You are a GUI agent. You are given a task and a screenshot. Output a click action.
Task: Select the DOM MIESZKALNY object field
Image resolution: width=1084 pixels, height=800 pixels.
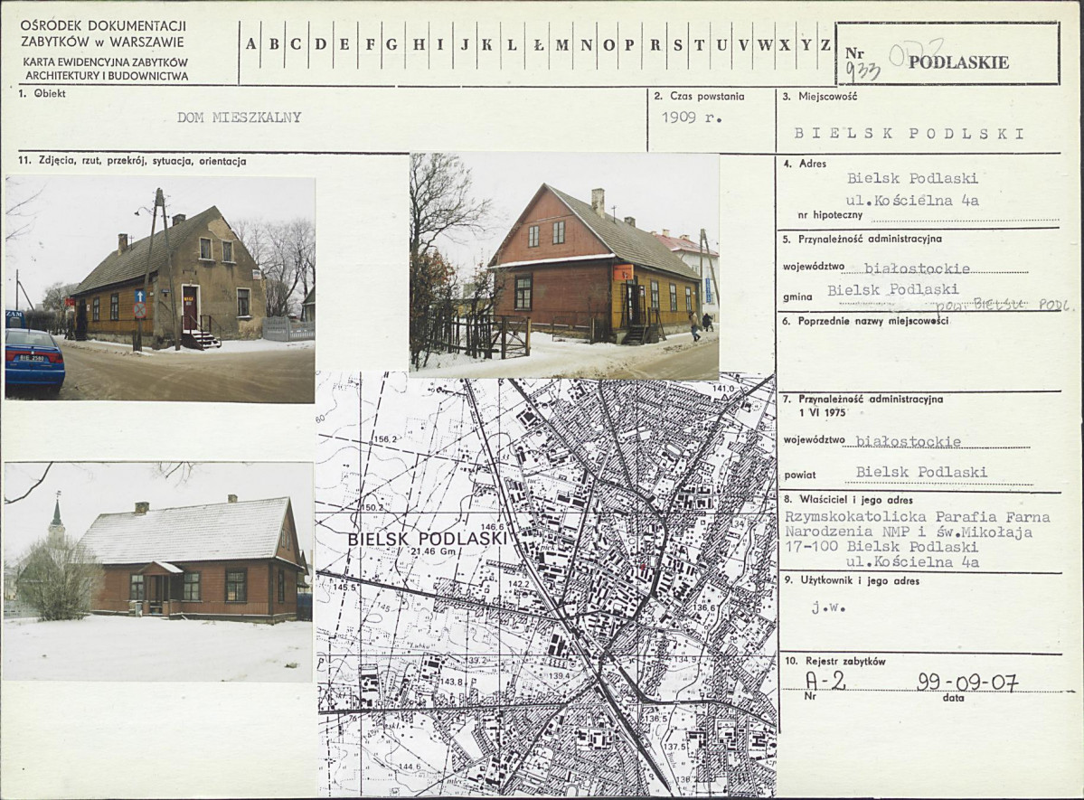click(239, 118)
